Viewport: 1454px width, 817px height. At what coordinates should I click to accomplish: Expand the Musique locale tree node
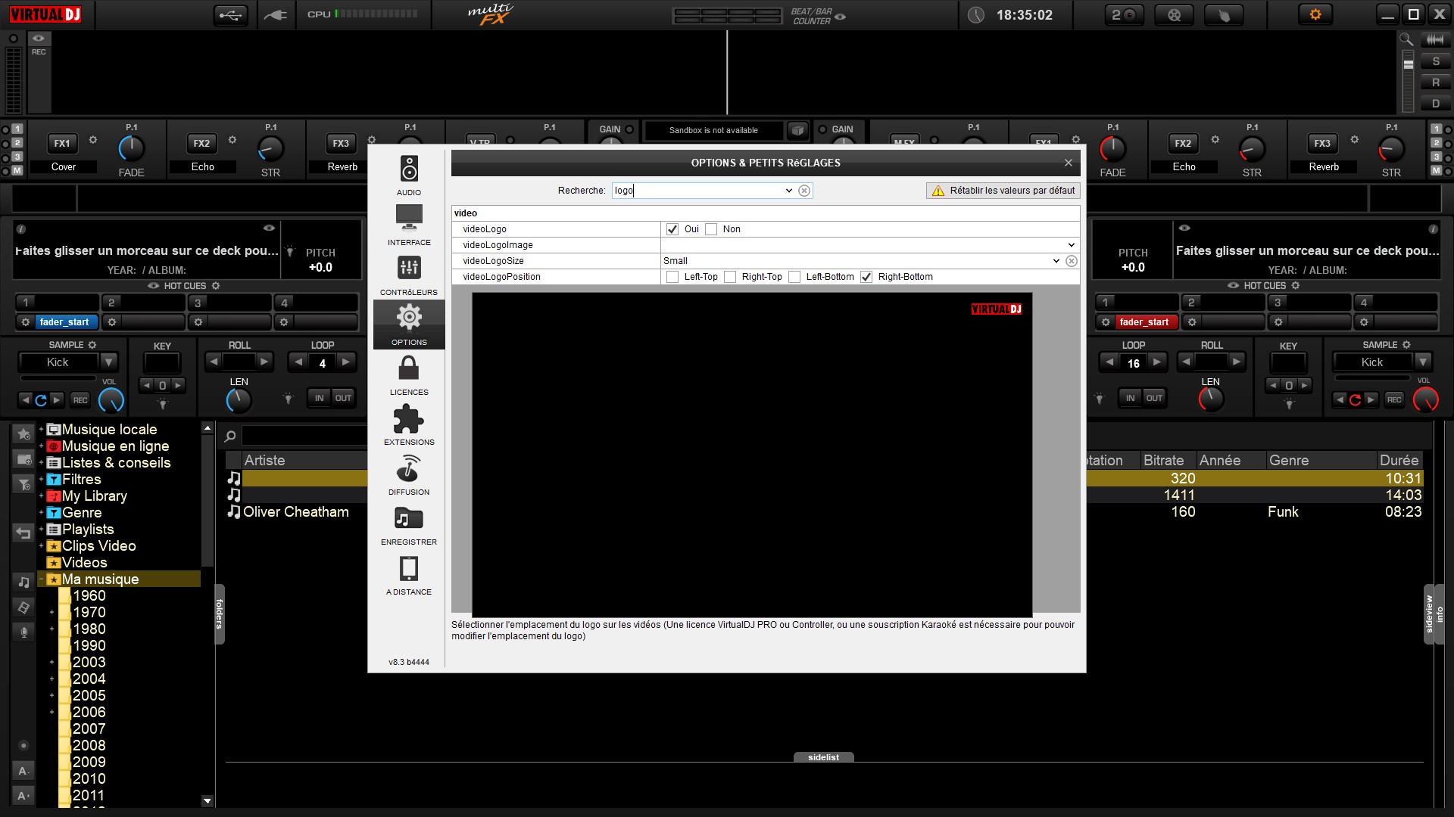coord(41,429)
